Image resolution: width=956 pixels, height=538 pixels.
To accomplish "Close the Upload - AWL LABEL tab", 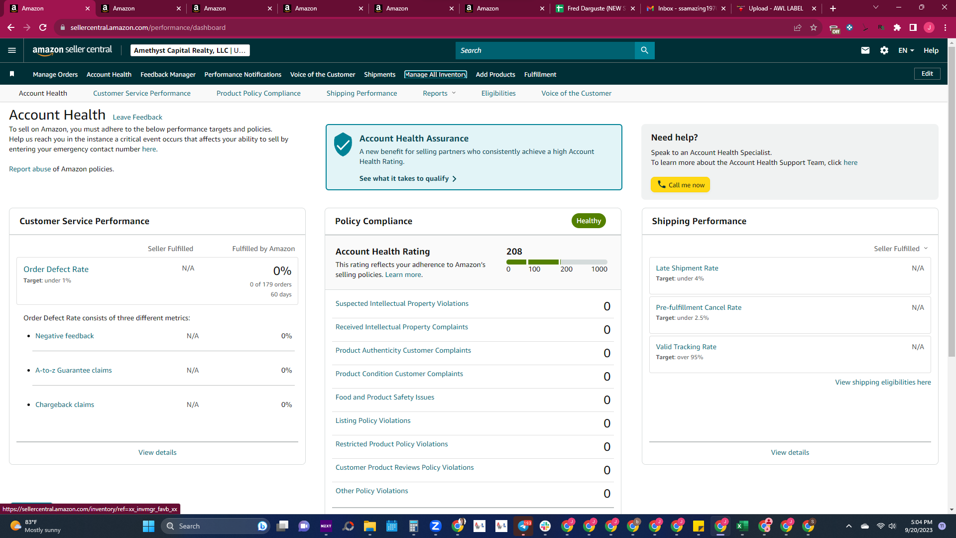I will pos(814,8).
